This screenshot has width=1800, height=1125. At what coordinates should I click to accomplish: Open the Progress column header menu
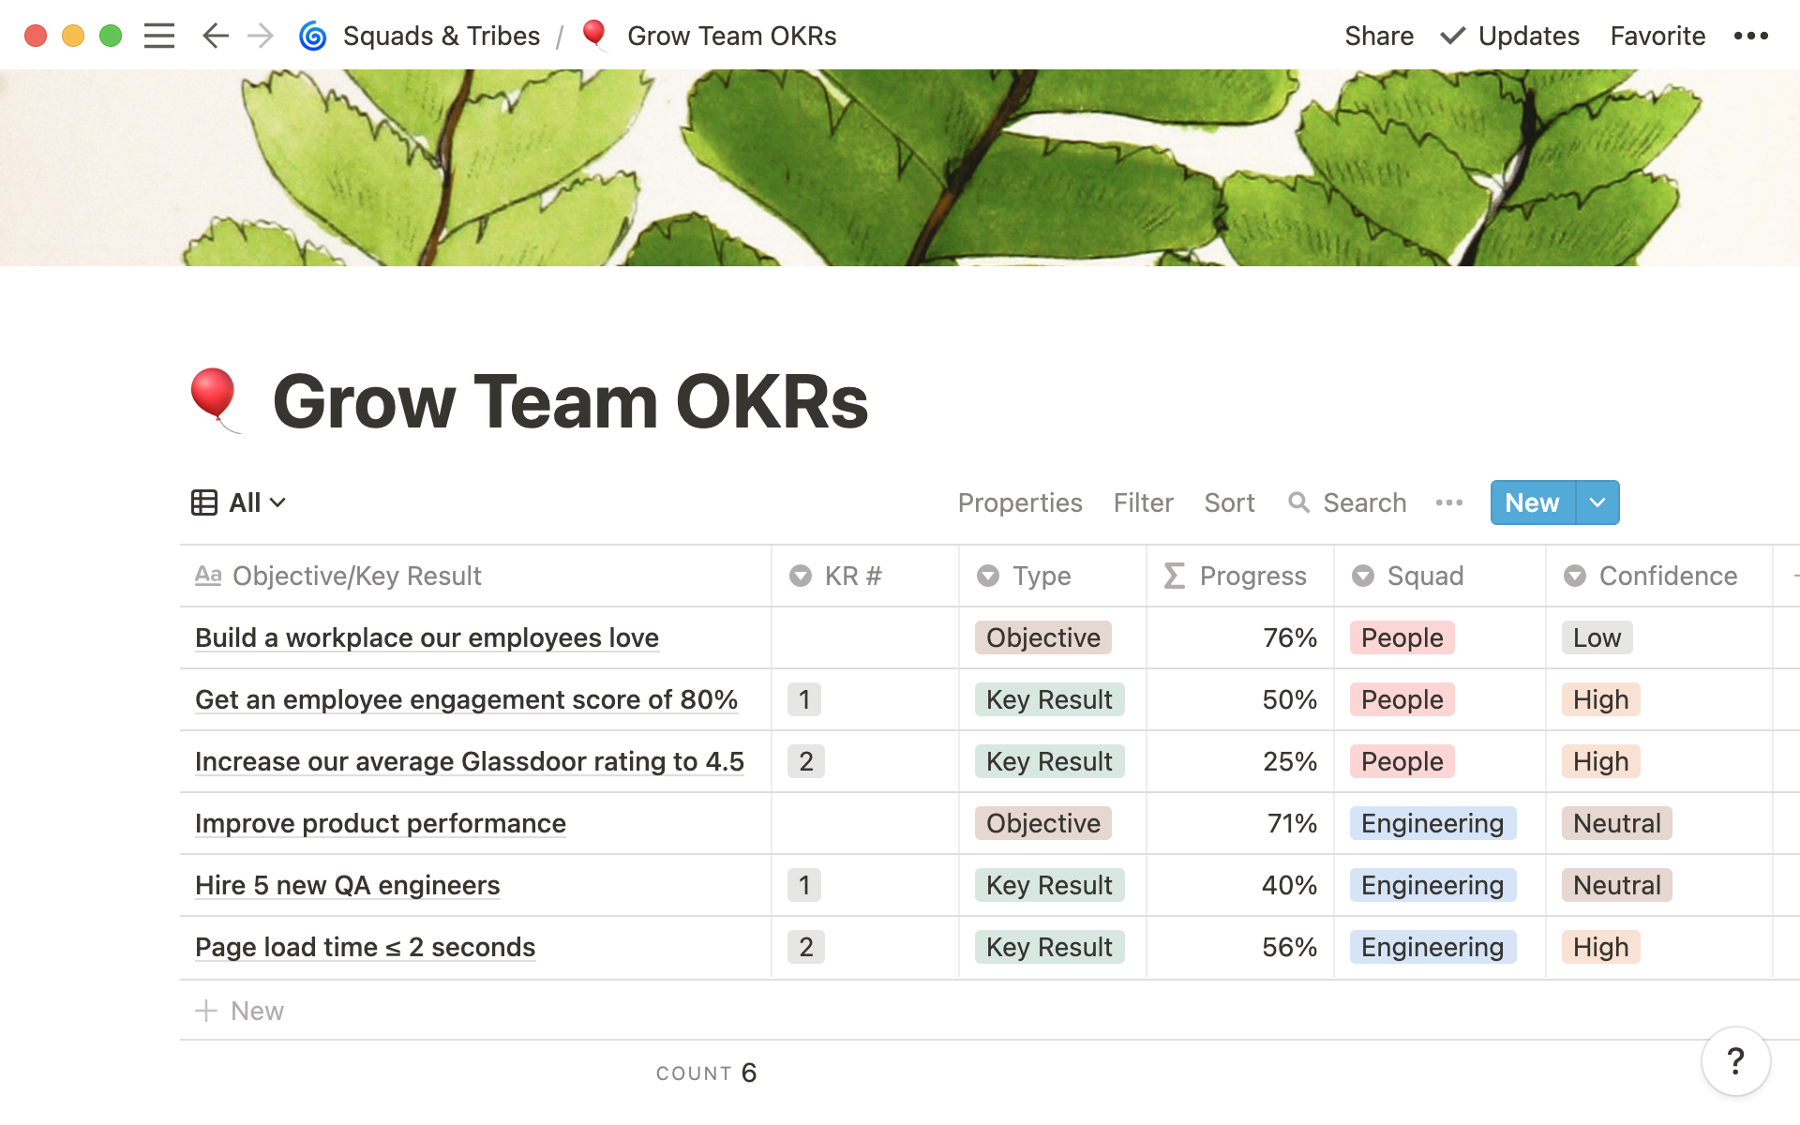tap(1240, 576)
